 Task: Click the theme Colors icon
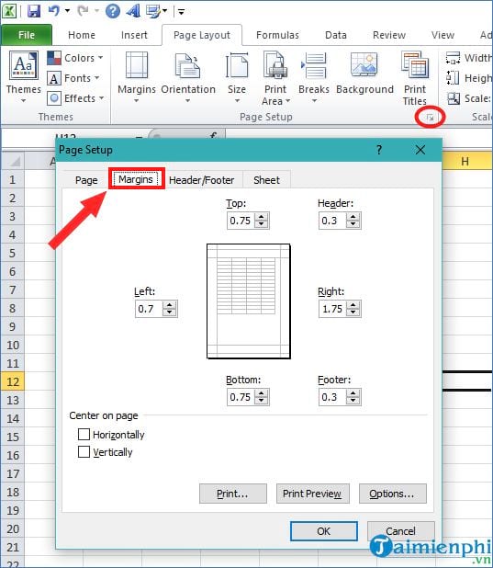(x=54, y=58)
